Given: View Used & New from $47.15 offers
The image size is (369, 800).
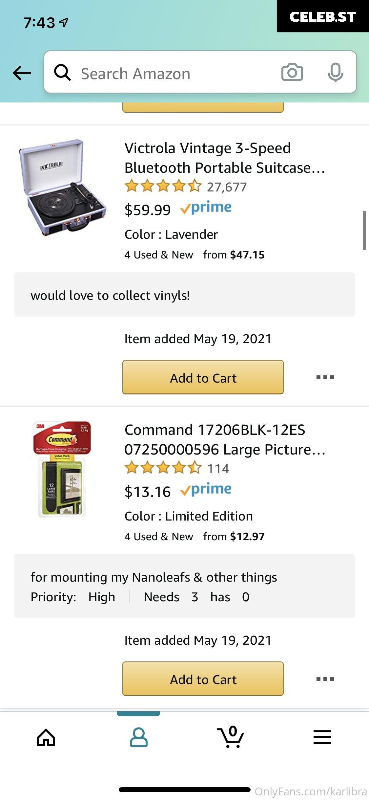Looking at the screenshot, I should (194, 255).
